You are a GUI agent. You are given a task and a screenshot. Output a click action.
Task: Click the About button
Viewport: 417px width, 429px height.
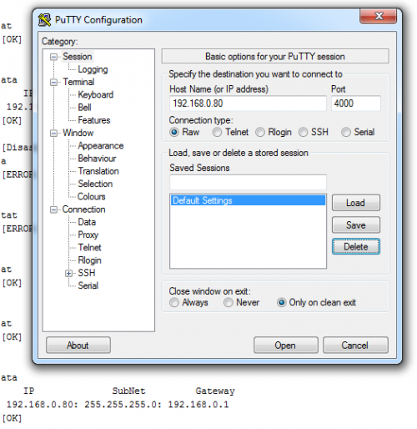click(78, 346)
